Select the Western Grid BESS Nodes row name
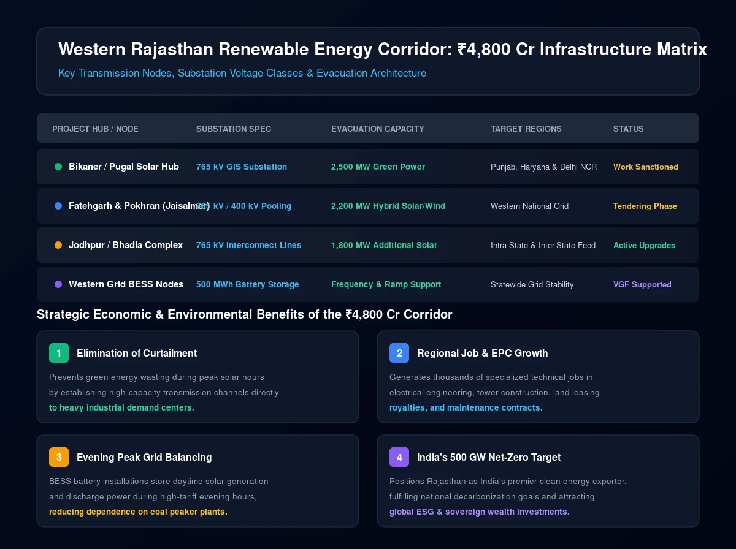 [x=126, y=284]
